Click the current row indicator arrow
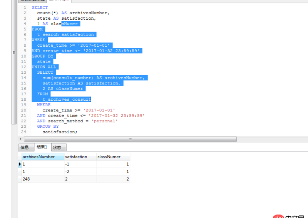Viewport: 308px width, 218px height. coord(20,164)
